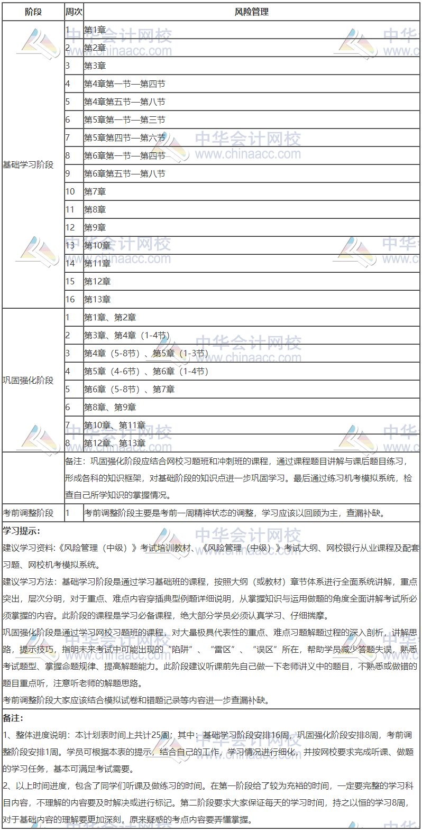Select the '第5章（4-6节）、第6章（1-4节）' row
The image size is (422, 832).
[252, 372]
